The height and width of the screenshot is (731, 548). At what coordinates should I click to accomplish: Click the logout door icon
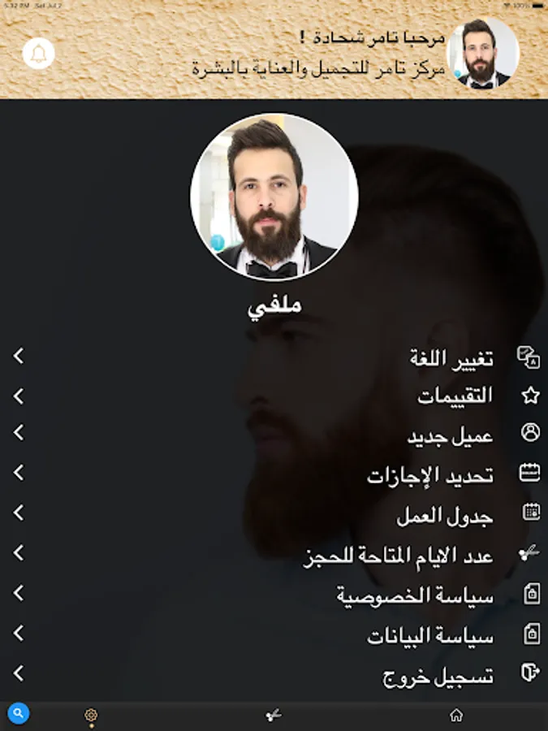(x=530, y=673)
